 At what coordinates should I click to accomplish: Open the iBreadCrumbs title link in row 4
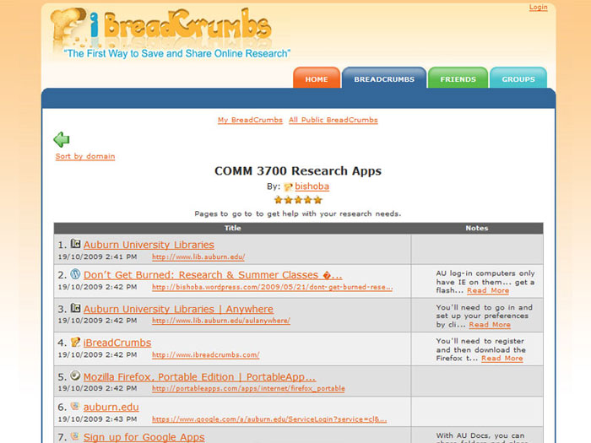pyautogui.click(x=117, y=343)
